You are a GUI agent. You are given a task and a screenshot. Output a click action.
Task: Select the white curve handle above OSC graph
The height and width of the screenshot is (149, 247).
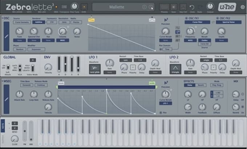coord(152,20)
